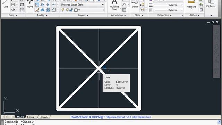Open the linetype ByLayer dropdown
This screenshot has height=125, width=222.
click(168, 10)
